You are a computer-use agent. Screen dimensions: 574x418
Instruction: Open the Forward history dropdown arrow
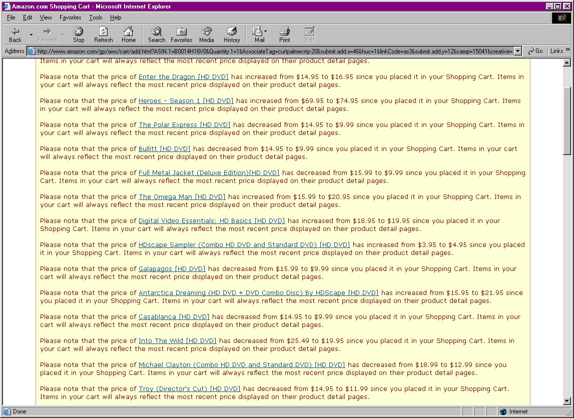(x=63, y=34)
